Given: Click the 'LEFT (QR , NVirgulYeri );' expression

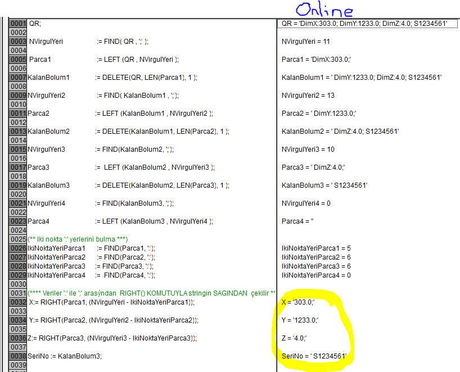Looking at the screenshot, I should [x=141, y=60].
